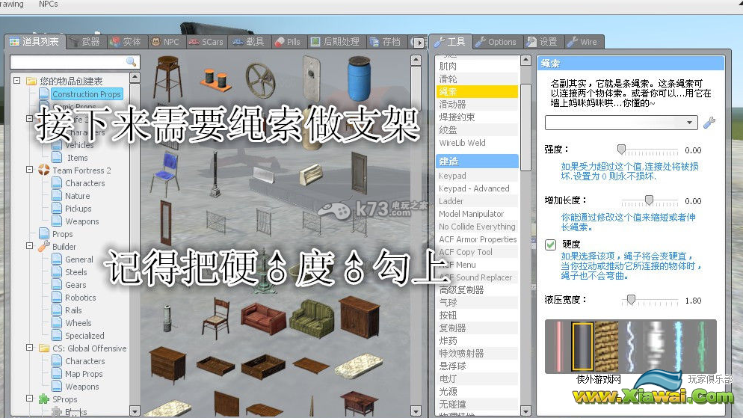The height and width of the screenshot is (418, 743).
Task: Select the 气球 balloon tool
Action: point(477,302)
